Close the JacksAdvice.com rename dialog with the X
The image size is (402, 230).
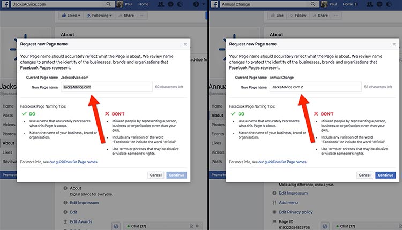185,44
